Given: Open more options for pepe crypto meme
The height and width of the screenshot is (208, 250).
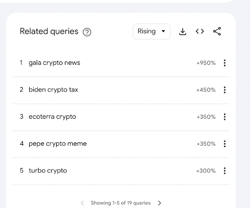Looking at the screenshot, I should 225,144.
